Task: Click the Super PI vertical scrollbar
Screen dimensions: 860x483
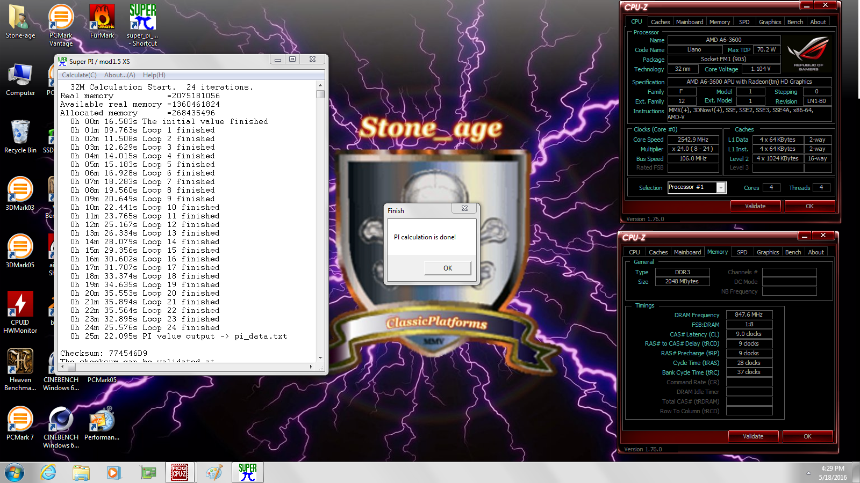Action: pos(320,222)
